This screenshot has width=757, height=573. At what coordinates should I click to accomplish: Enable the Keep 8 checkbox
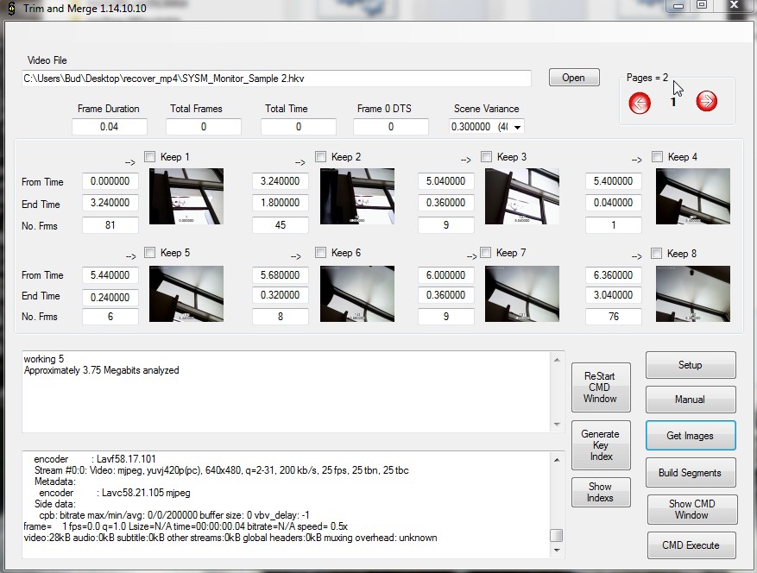(656, 254)
